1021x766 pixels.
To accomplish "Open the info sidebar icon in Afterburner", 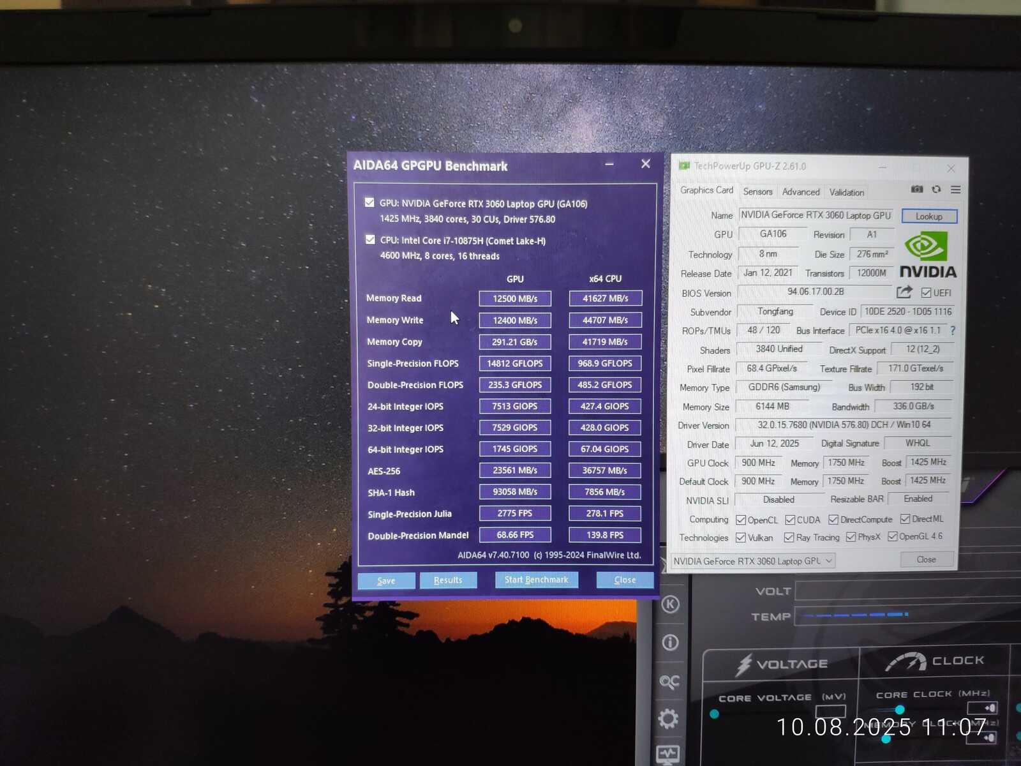I will [x=670, y=642].
